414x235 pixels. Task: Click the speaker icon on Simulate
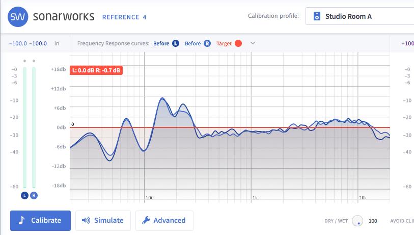coord(86,220)
